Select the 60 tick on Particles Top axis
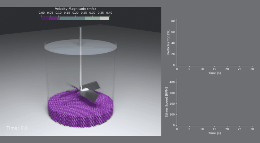The image size is (260, 143). pyautogui.click(x=173, y=32)
